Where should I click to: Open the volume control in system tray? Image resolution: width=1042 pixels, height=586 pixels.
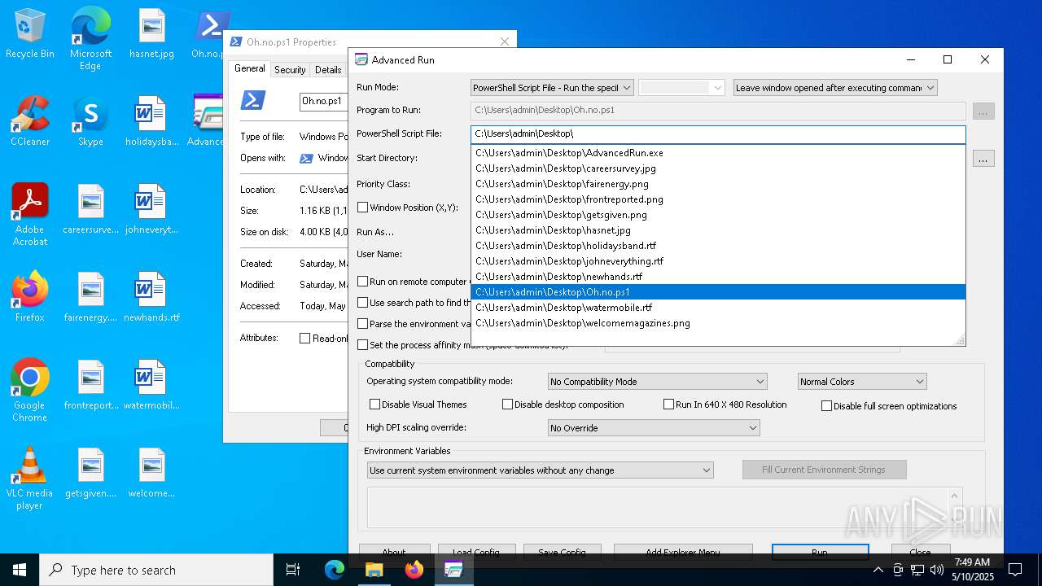click(936, 570)
